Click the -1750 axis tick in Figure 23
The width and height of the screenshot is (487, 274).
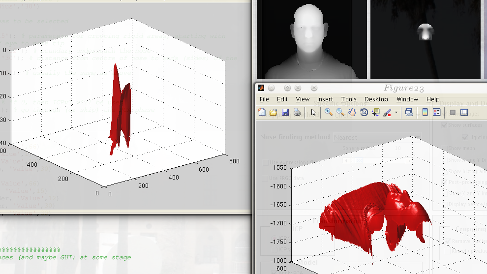point(278,242)
